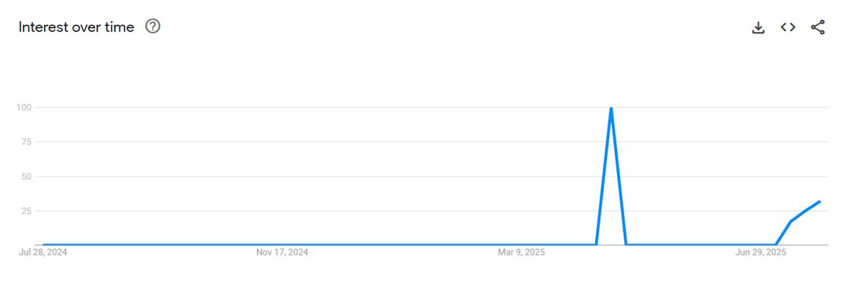
Task: Open the help tooltip next to Interest over time
Action: coord(153,26)
